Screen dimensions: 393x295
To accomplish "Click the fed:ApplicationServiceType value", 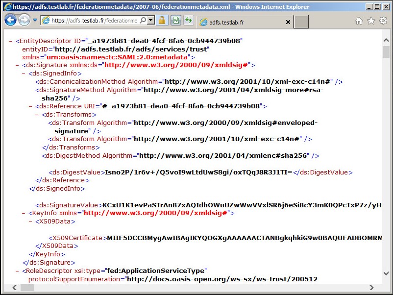I will (155, 271).
